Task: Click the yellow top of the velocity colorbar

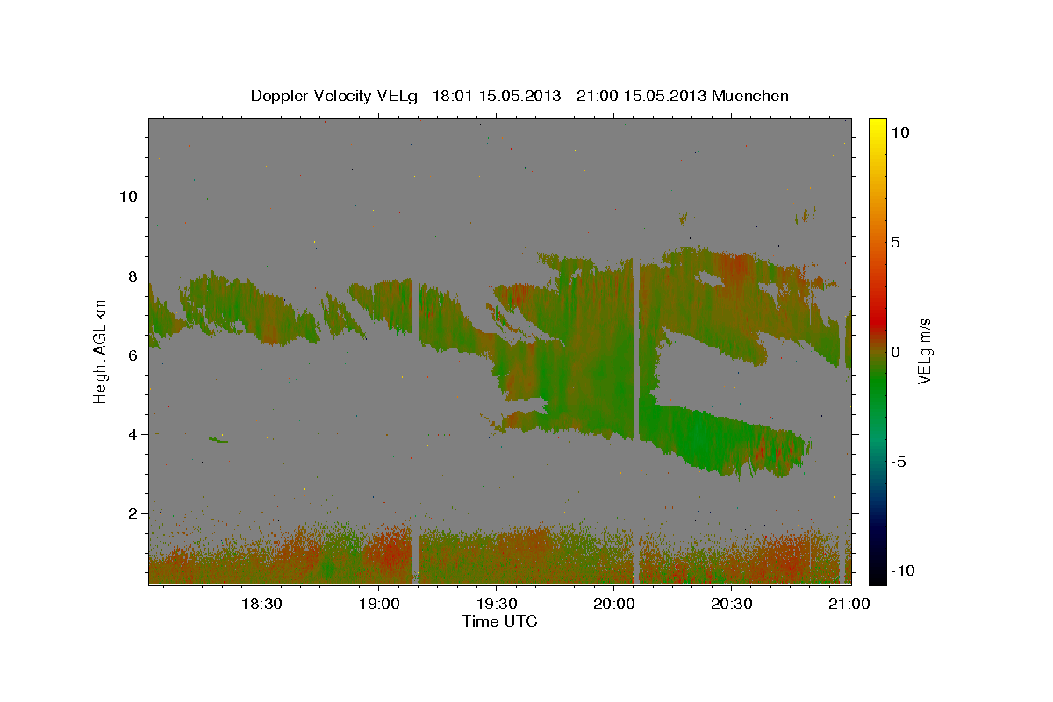Action: coord(877,127)
